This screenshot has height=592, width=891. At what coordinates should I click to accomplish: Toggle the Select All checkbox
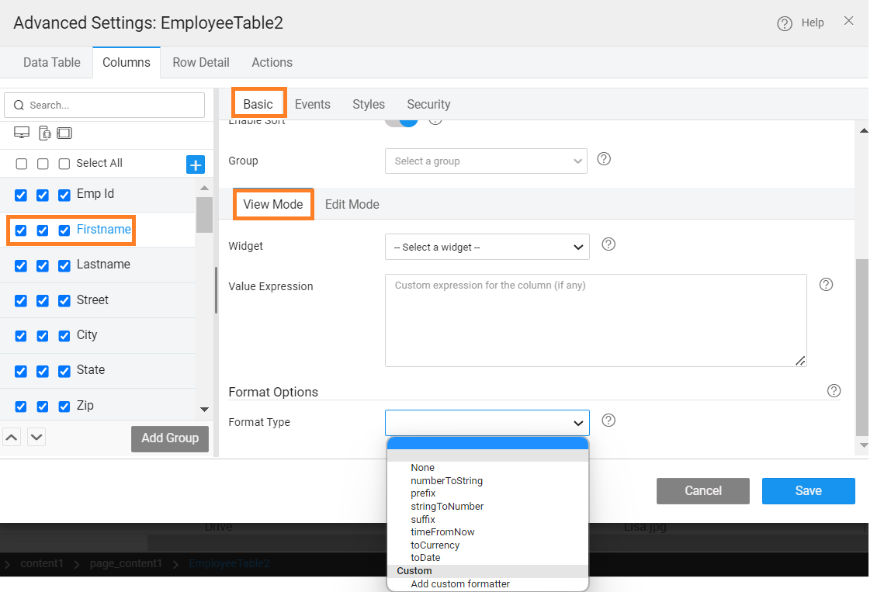[x=64, y=164]
